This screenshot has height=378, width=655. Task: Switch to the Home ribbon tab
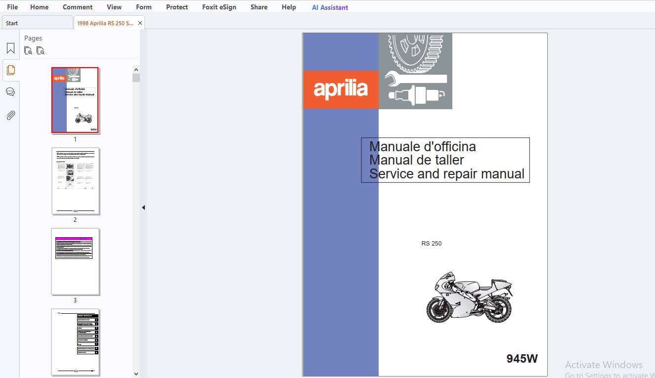40,7
